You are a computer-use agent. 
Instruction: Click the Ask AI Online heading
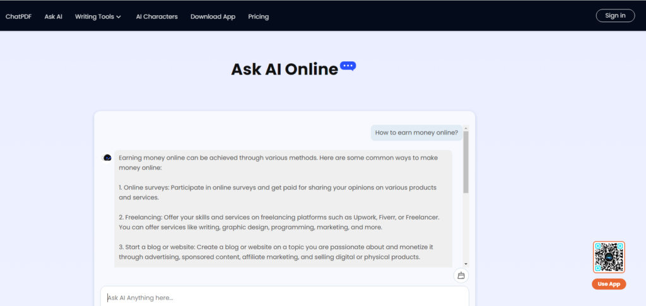point(285,69)
